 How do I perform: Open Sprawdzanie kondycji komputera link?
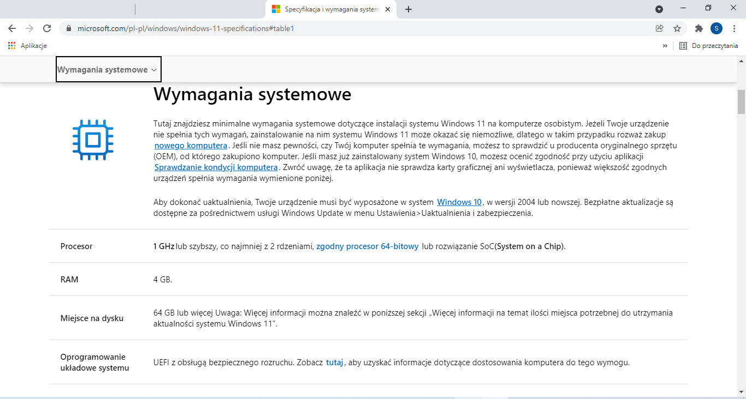pos(216,167)
